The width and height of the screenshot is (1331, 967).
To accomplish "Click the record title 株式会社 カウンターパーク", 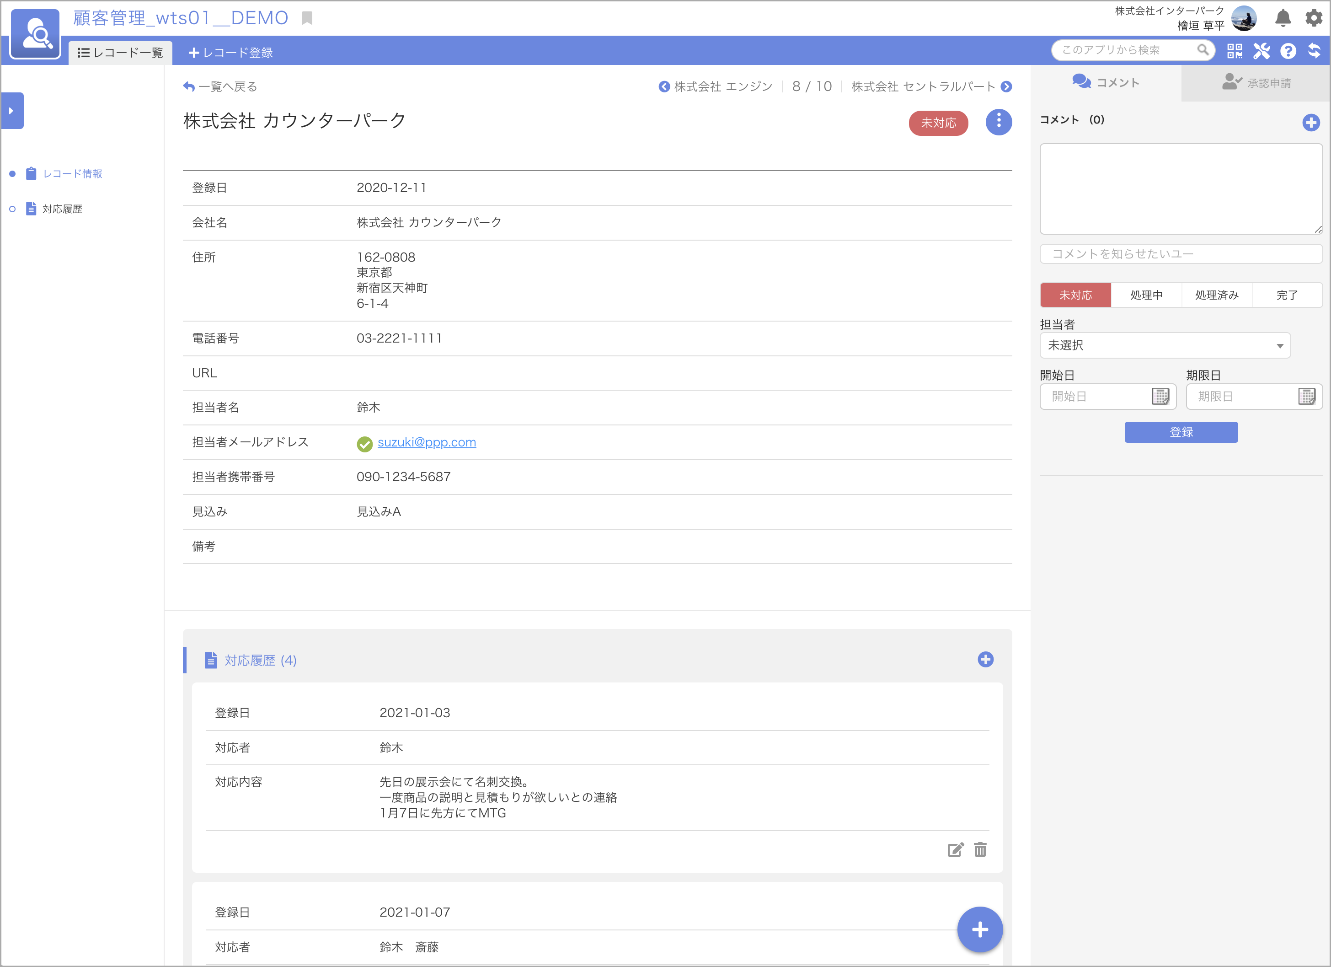I will (294, 120).
